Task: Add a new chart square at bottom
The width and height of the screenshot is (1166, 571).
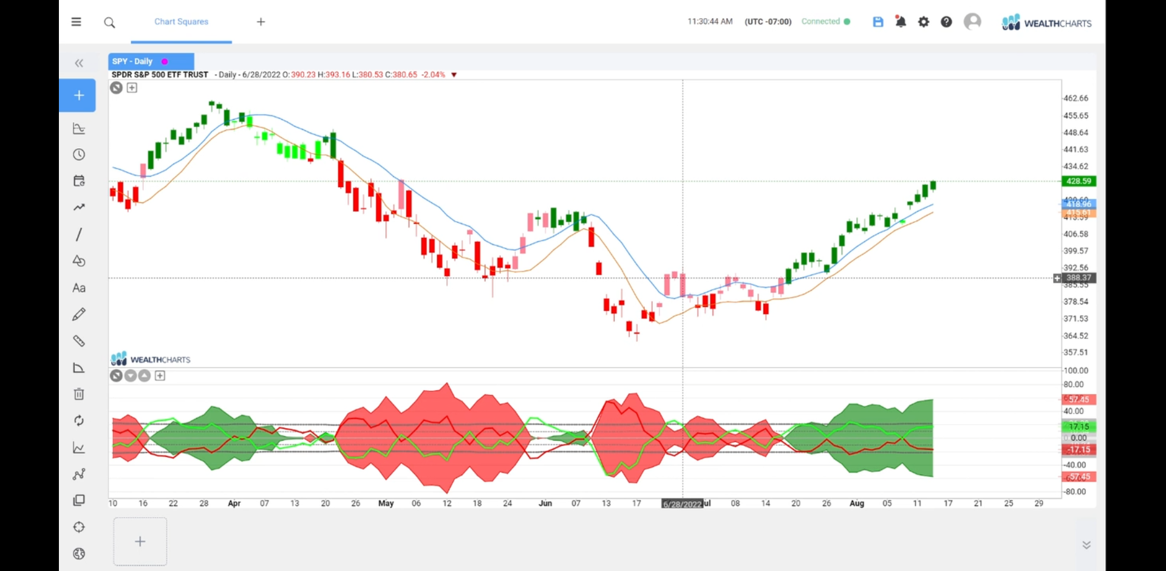Action: point(140,541)
